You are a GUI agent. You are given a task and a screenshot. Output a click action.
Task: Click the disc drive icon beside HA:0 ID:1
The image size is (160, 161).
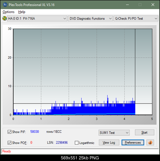4,18
